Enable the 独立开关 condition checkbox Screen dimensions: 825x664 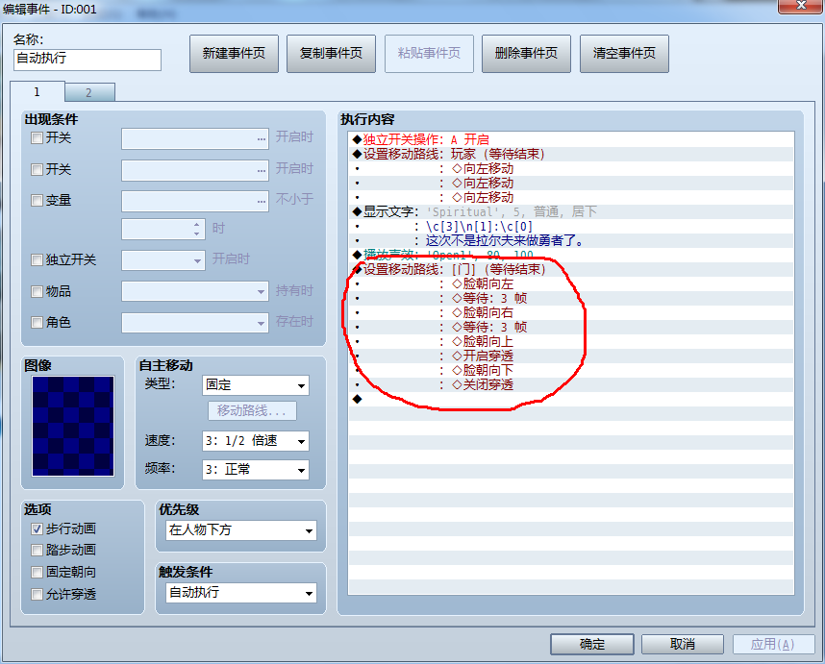click(x=37, y=259)
